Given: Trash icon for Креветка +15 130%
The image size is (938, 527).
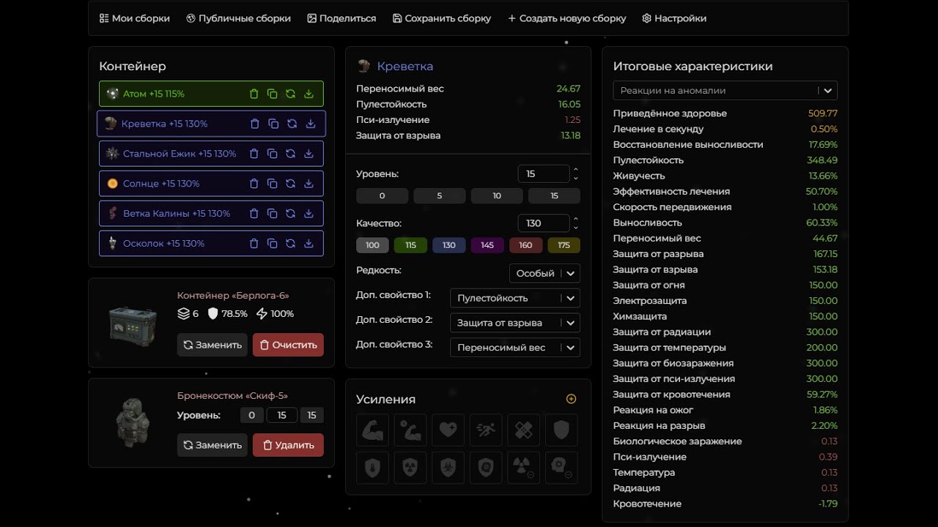Looking at the screenshot, I should point(255,124).
